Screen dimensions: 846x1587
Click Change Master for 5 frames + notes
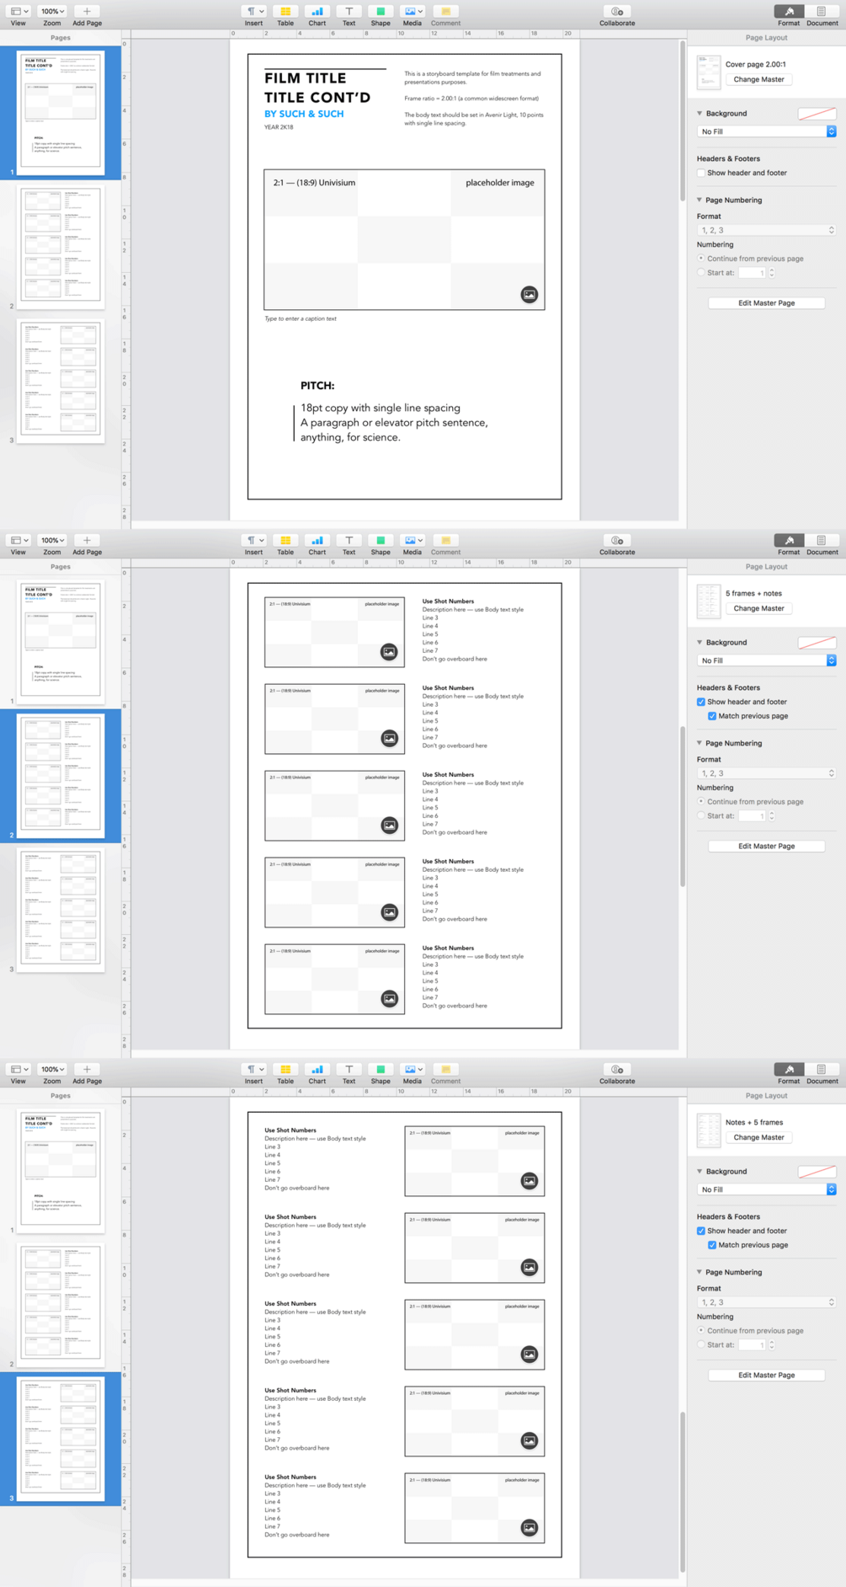pos(758,608)
